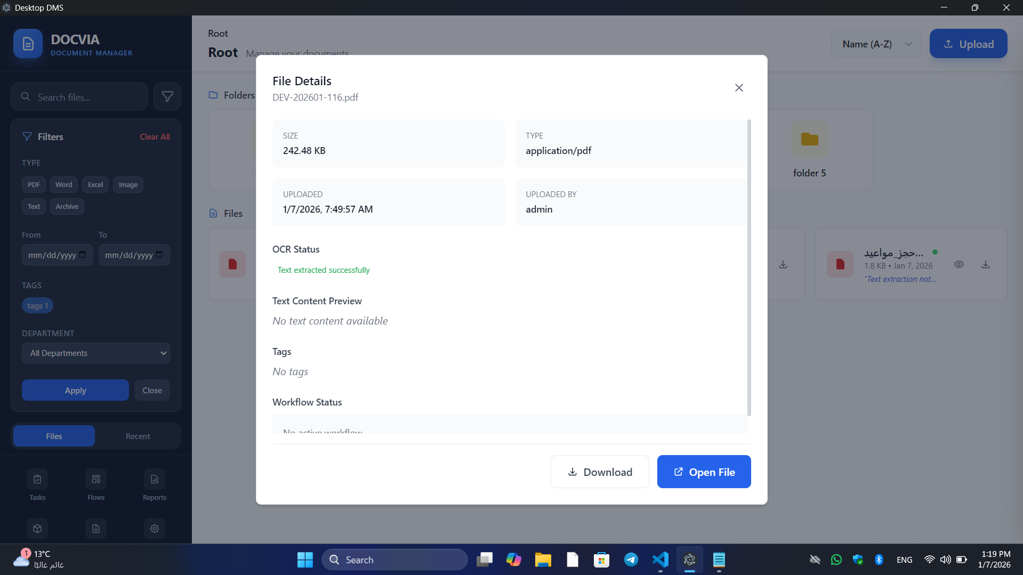Open the Flows section
The image size is (1023, 575).
[96, 484]
